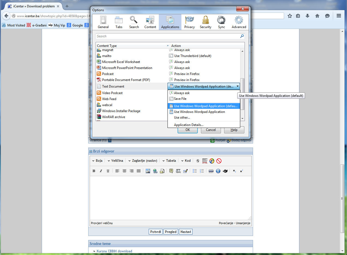This screenshot has height=255, width=347.
Task: Open the Text Document action dropdown arrow
Action: (x=238, y=86)
